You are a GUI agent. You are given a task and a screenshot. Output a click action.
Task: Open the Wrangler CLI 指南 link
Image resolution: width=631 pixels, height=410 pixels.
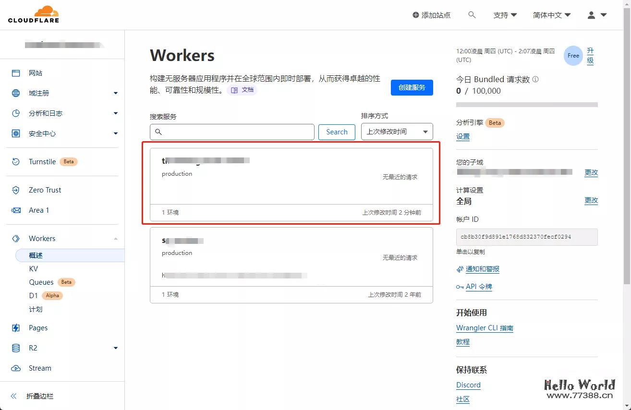[x=485, y=327]
